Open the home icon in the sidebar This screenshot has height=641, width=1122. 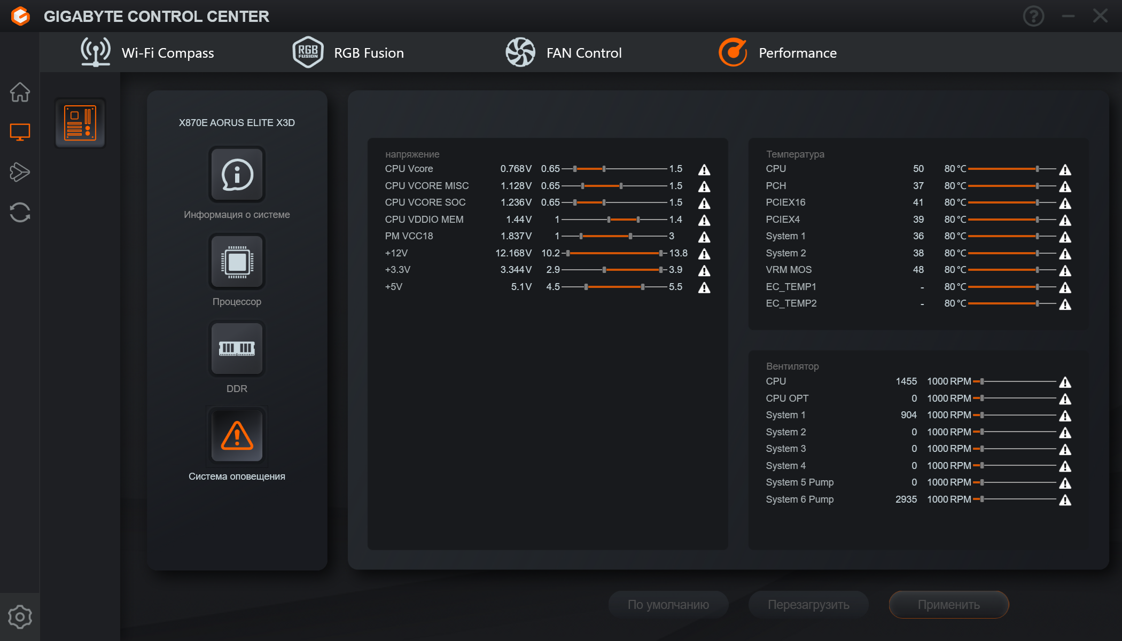[x=20, y=92]
